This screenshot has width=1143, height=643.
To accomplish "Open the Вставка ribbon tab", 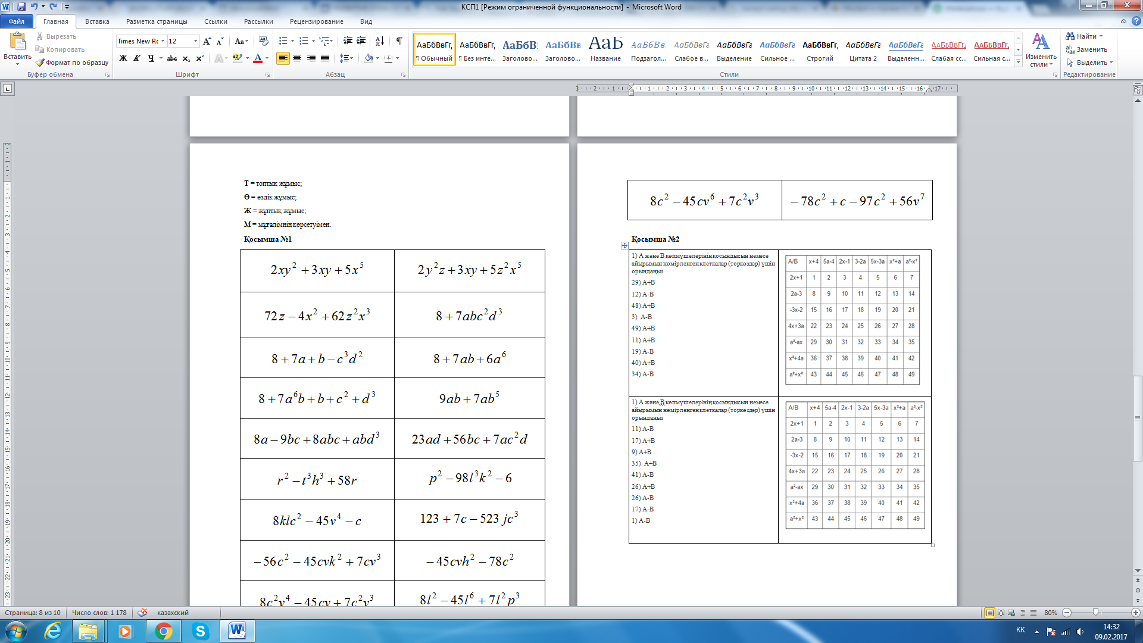I will tap(97, 21).
